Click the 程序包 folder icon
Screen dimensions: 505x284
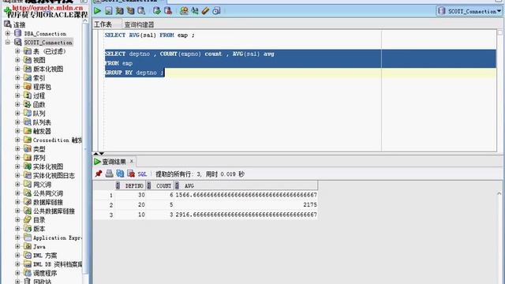[28, 87]
